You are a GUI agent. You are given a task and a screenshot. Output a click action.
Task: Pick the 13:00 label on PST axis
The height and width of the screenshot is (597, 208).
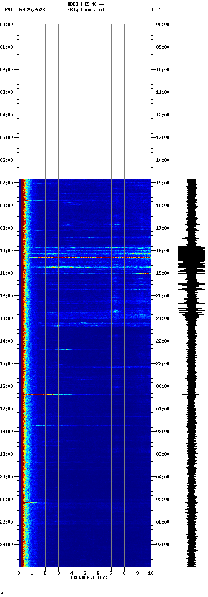[x=7, y=318]
